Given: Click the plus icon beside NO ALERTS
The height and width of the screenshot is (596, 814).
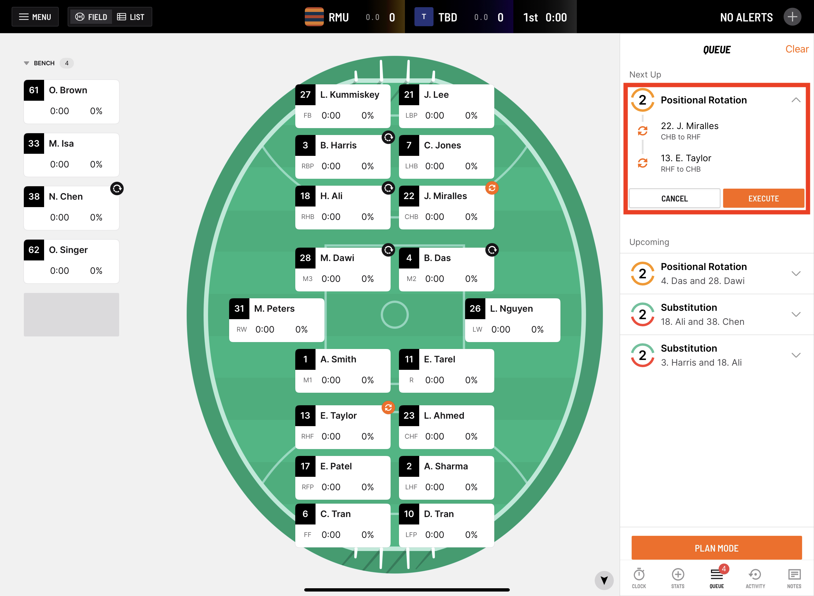Looking at the screenshot, I should (792, 17).
